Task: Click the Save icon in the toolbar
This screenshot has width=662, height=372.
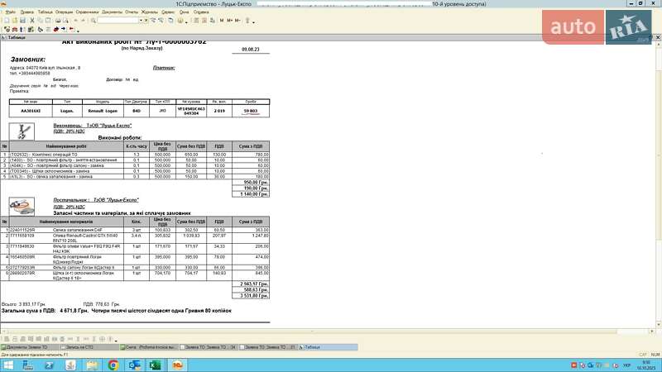Action: pos(23,20)
